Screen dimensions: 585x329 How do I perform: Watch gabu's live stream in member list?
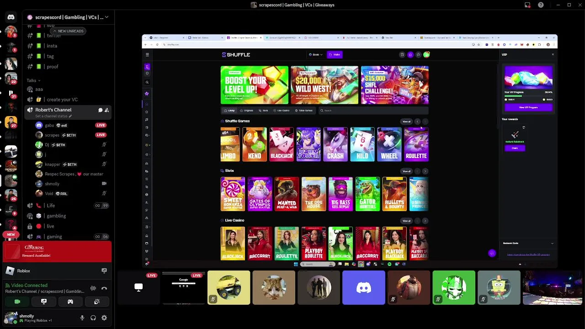(101, 125)
